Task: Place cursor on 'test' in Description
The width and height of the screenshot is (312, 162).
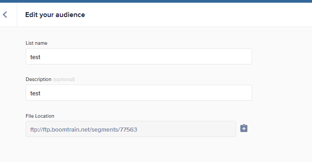Action: [35, 93]
